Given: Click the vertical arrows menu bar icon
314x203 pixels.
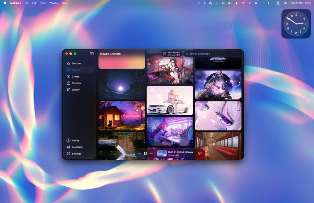Looking at the screenshot, I should coord(199,3).
